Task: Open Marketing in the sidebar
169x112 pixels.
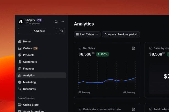Action: pos(41,82)
